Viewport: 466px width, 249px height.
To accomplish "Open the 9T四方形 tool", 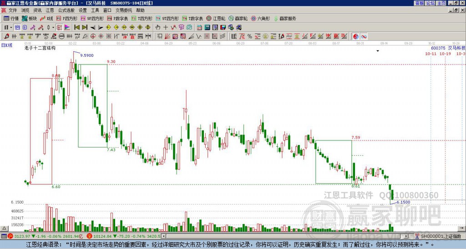I will tap(167, 18).
